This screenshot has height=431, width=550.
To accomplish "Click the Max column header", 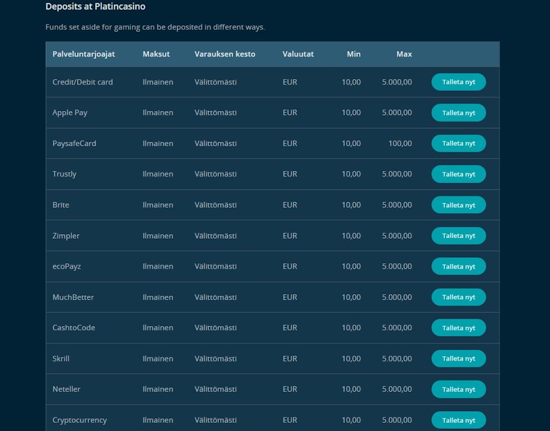I will 404,54.
